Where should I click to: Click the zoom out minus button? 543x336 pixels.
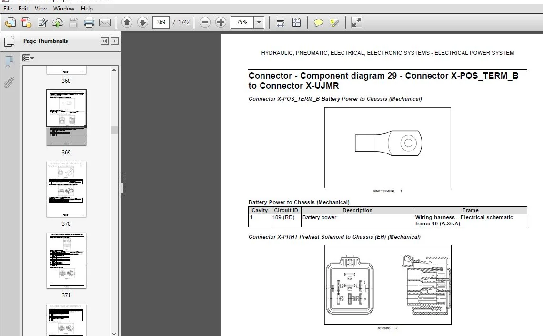click(205, 22)
